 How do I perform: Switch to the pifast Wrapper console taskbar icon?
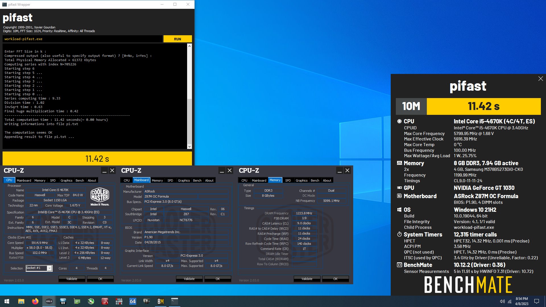click(x=175, y=301)
